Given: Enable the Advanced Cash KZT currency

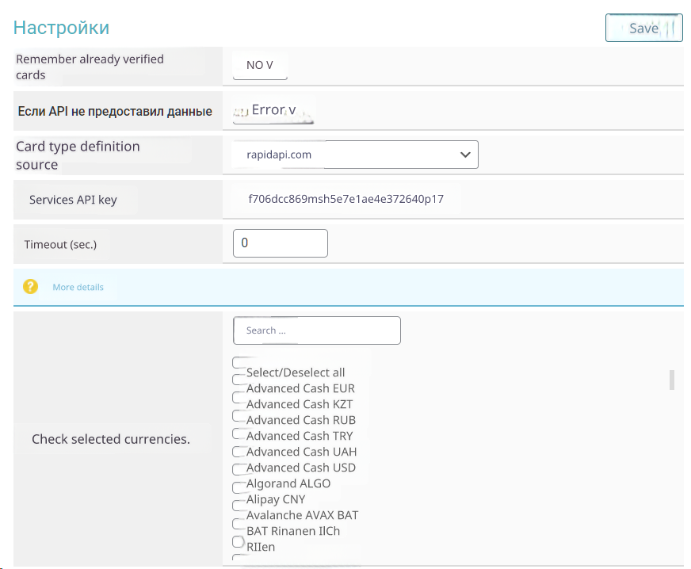Looking at the screenshot, I should [x=238, y=397].
